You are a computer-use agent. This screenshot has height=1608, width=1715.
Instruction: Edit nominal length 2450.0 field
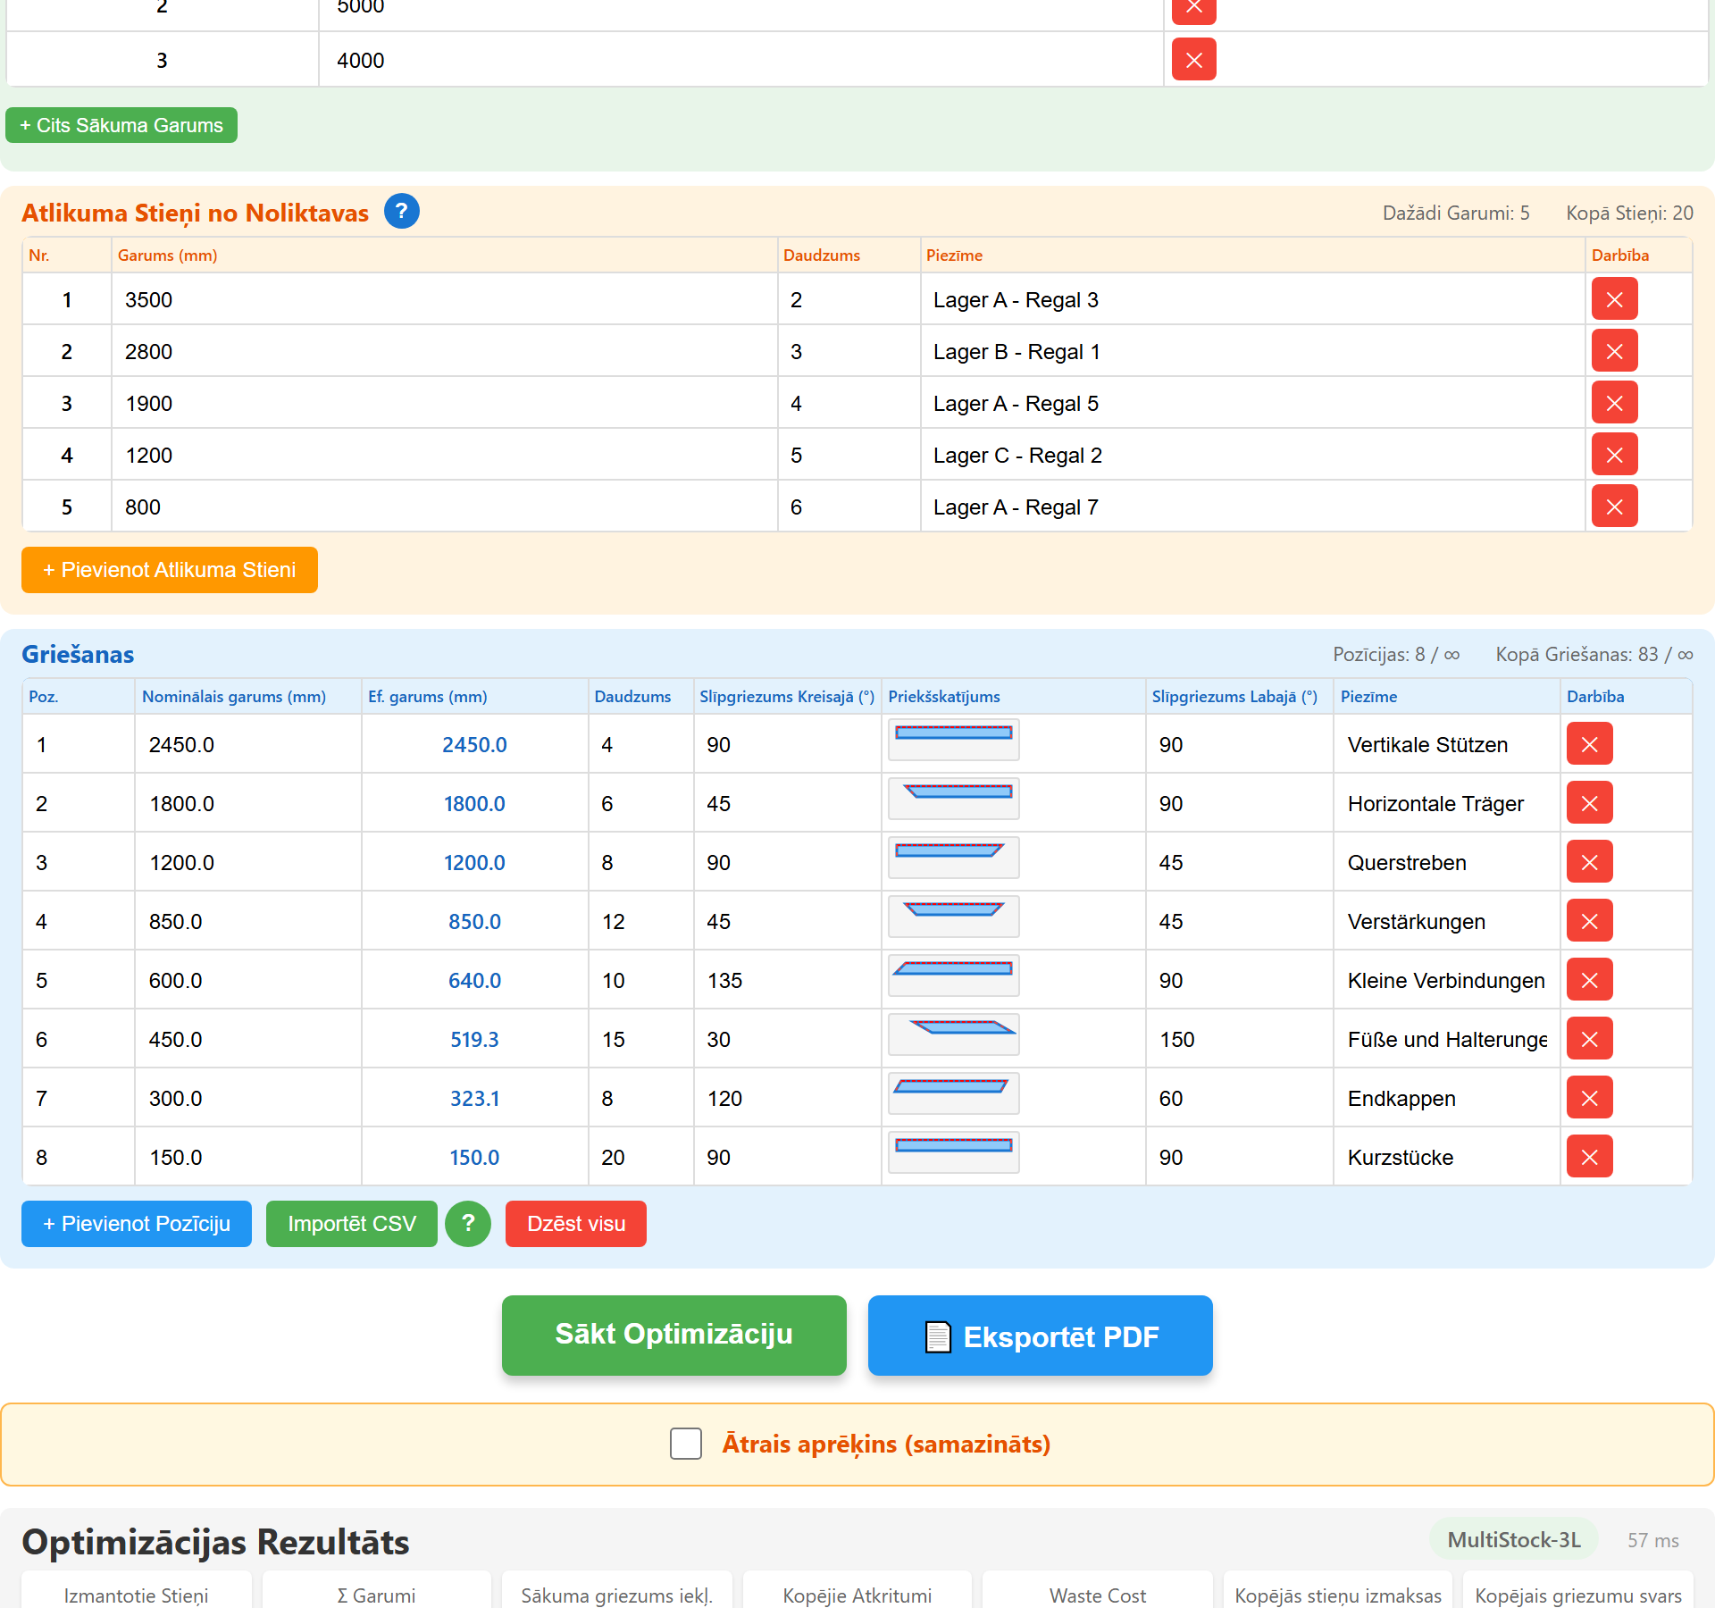pos(248,744)
